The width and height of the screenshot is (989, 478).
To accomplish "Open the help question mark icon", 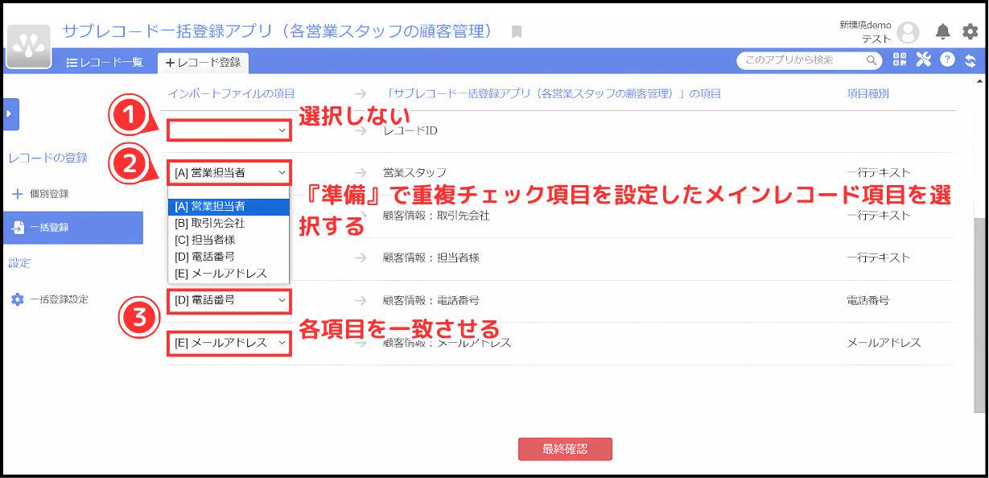I will (x=947, y=60).
